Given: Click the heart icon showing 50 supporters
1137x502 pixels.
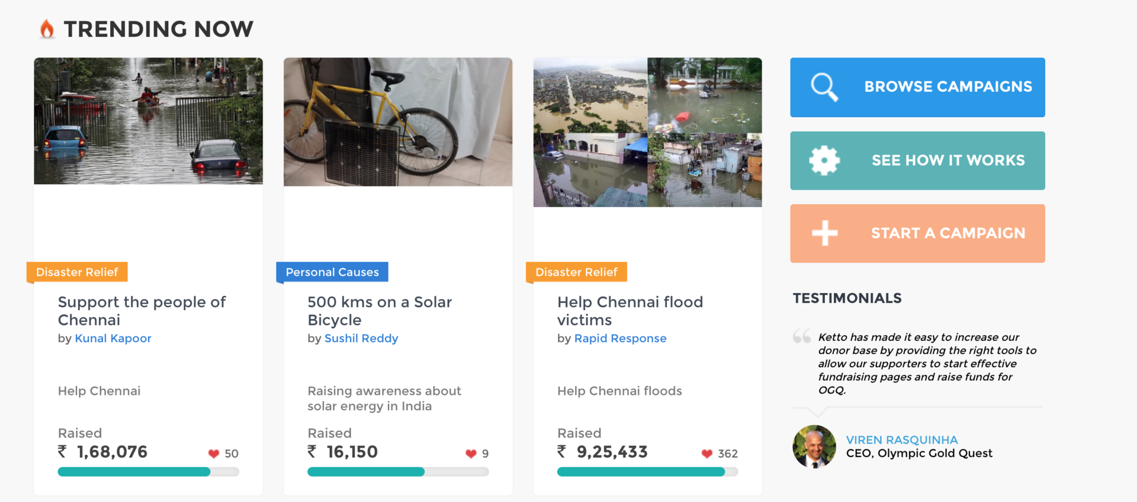Looking at the screenshot, I should 214,453.
